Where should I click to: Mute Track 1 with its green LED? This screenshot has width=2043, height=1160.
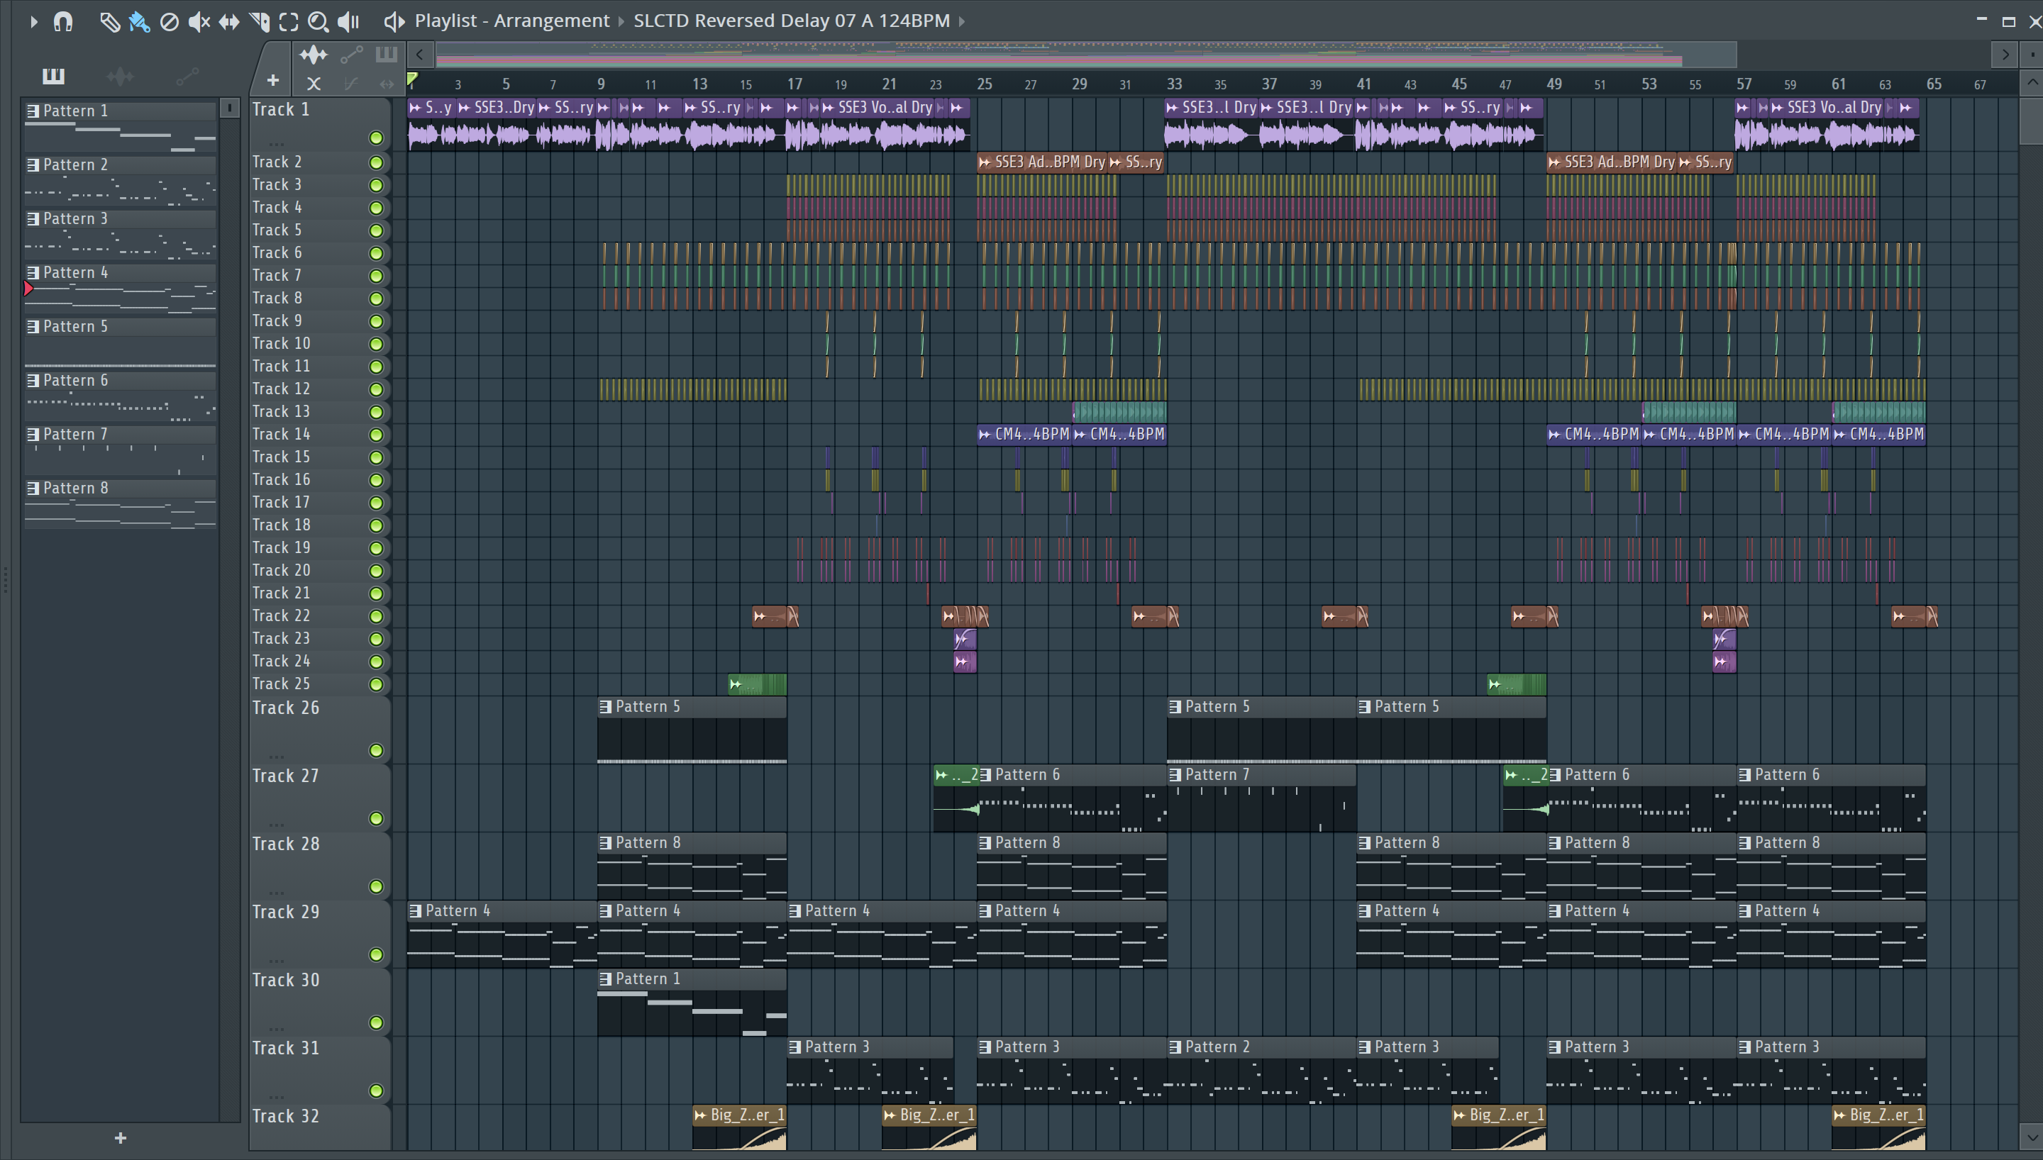point(376,138)
